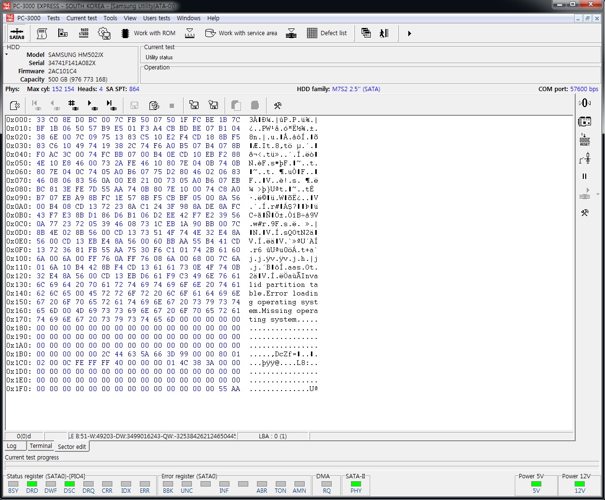Click the first hex byte 33 at 0x000
The height and width of the screenshot is (500, 605).
40,120
